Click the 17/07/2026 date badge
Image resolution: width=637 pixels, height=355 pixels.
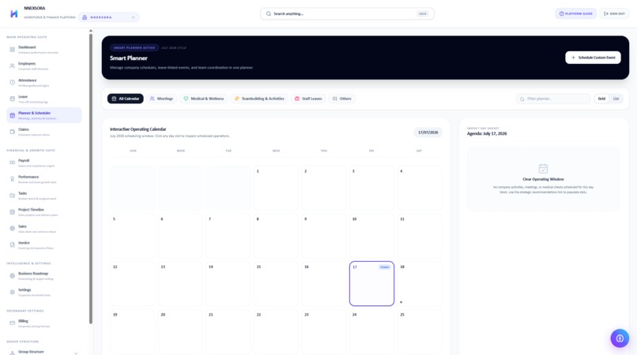[x=428, y=133]
